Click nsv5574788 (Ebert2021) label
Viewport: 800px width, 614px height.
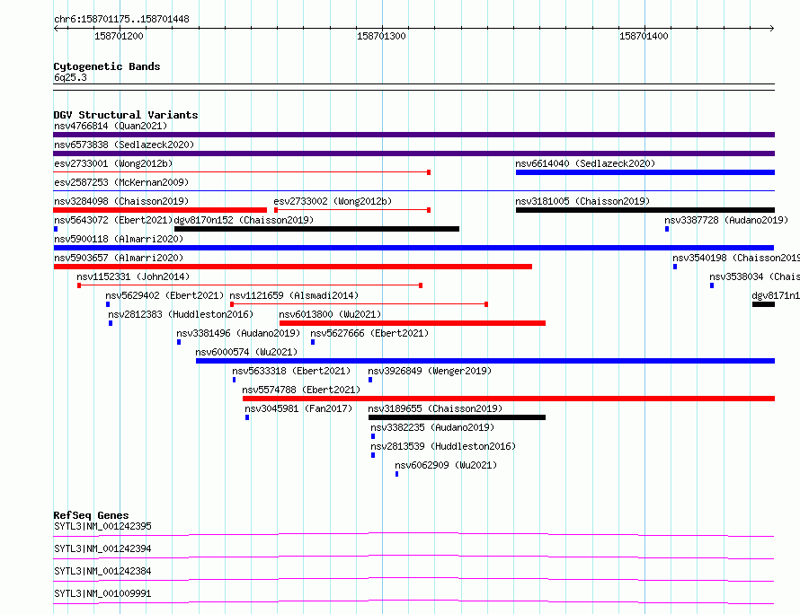click(x=301, y=390)
